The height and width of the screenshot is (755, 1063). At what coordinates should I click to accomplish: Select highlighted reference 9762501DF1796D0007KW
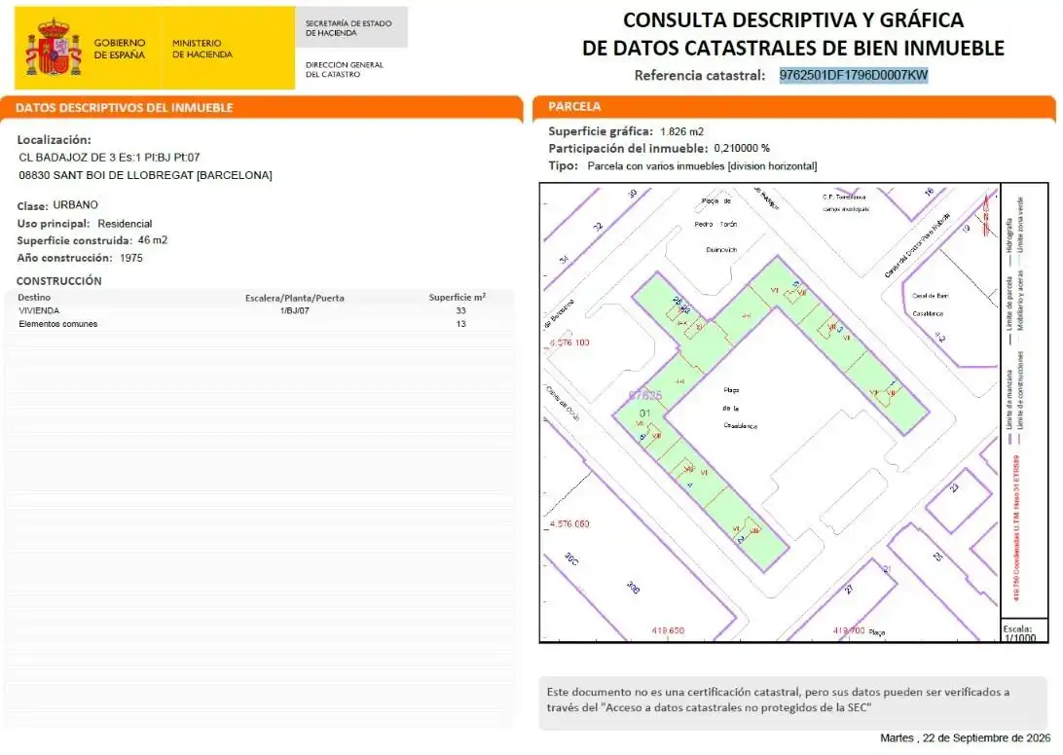coord(853,75)
